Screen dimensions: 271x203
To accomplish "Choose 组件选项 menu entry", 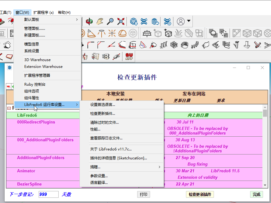I will 48,91.
